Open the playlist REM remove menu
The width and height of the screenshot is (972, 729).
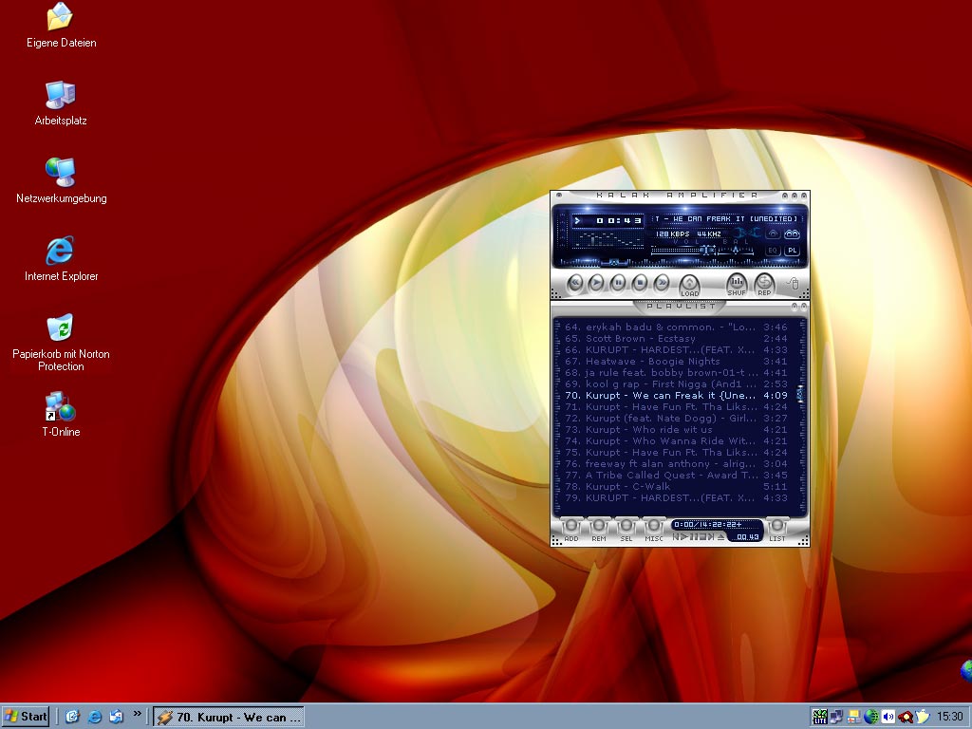pyautogui.click(x=599, y=528)
